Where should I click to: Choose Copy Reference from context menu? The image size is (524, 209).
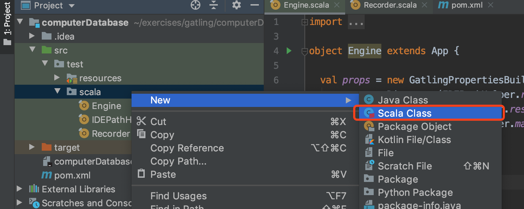[x=245, y=148]
